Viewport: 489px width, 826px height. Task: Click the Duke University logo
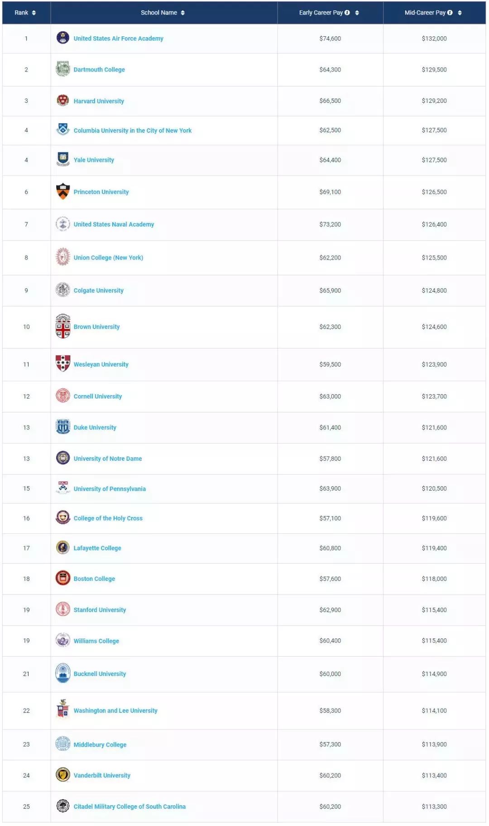(x=63, y=427)
